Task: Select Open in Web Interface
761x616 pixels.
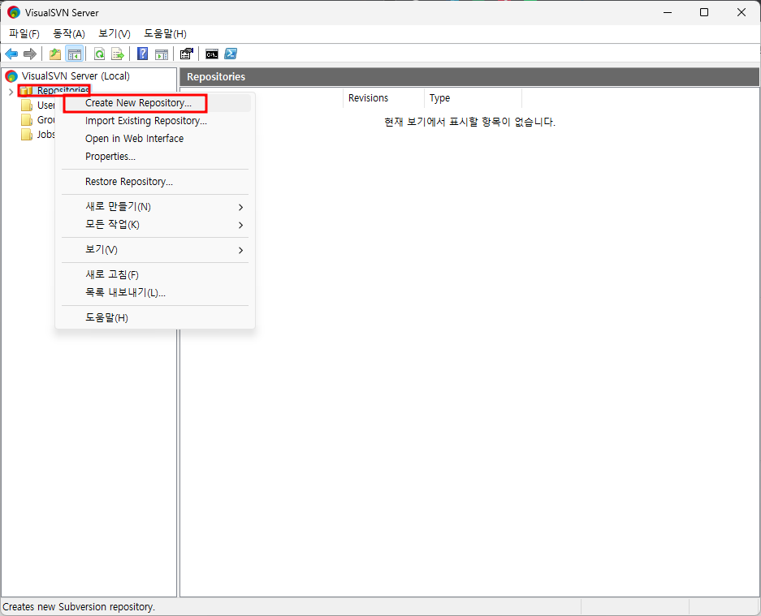Action: (x=155, y=139)
